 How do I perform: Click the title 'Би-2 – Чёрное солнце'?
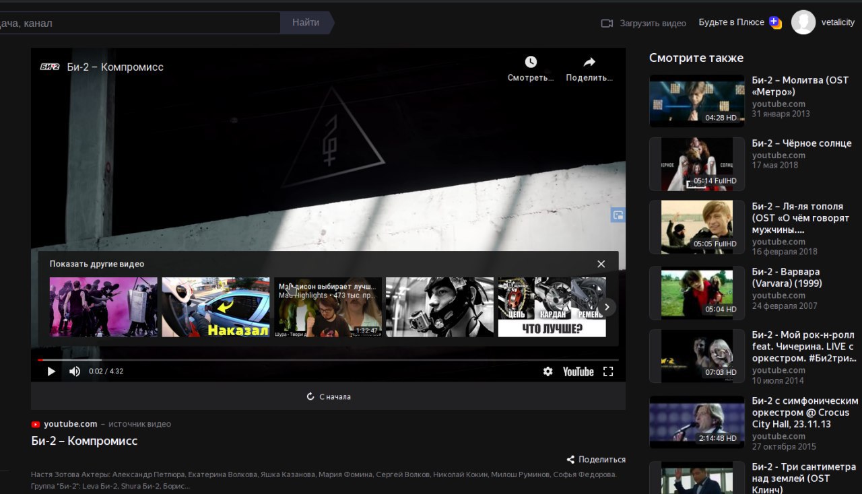tap(801, 143)
